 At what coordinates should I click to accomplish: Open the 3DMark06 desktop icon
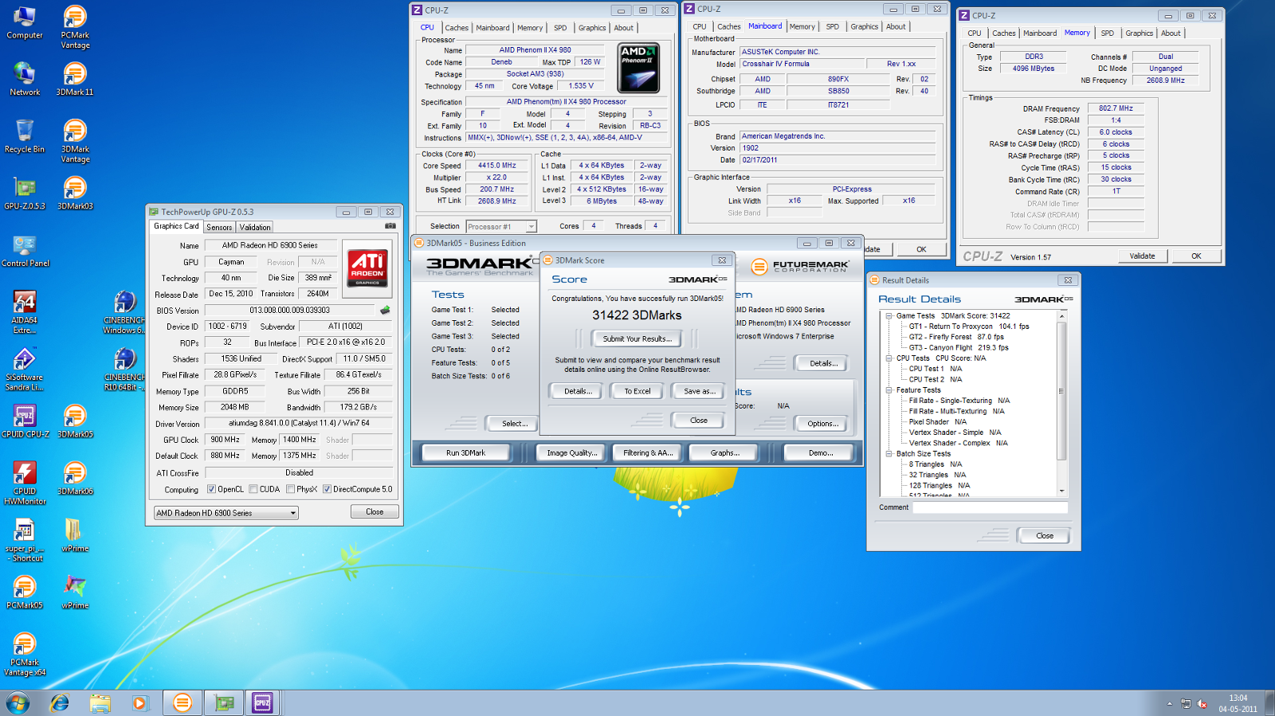pyautogui.click(x=75, y=479)
